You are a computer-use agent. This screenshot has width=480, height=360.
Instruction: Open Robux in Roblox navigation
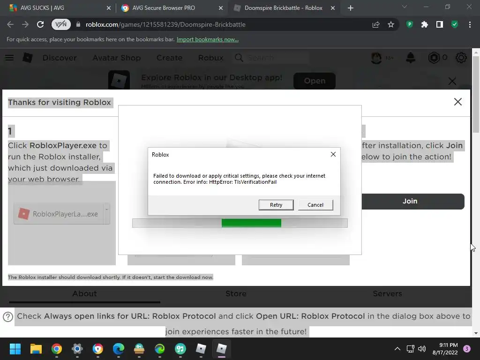tap(210, 58)
